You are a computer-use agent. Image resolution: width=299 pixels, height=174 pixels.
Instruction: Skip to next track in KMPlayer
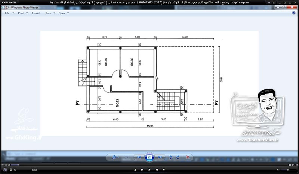(x=157, y=170)
